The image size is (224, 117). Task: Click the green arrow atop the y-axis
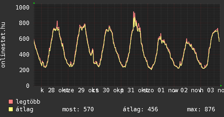34,3
